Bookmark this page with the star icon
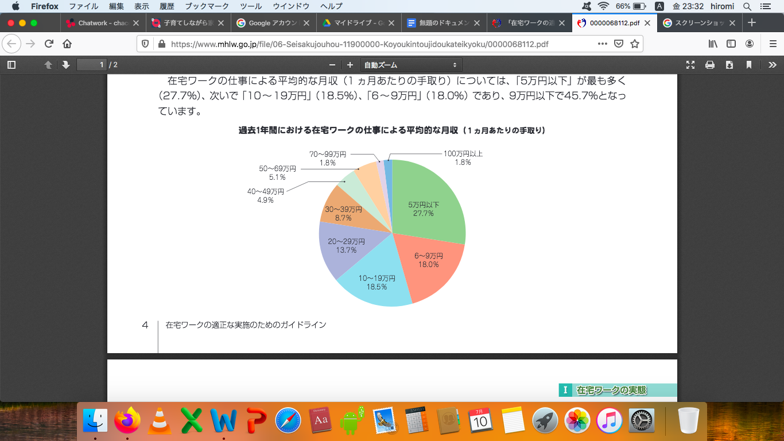The width and height of the screenshot is (784, 441). click(635, 44)
